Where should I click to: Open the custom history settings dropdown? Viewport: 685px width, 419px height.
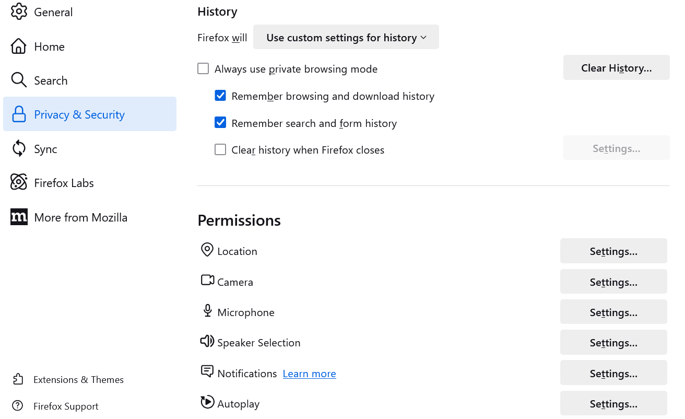(x=346, y=38)
